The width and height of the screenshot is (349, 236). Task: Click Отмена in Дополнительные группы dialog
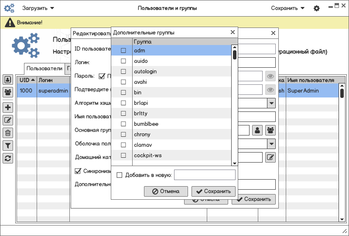[166, 191]
